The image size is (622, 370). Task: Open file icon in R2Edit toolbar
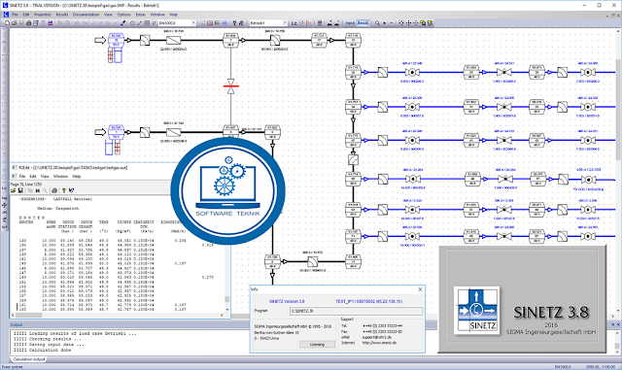point(13,190)
